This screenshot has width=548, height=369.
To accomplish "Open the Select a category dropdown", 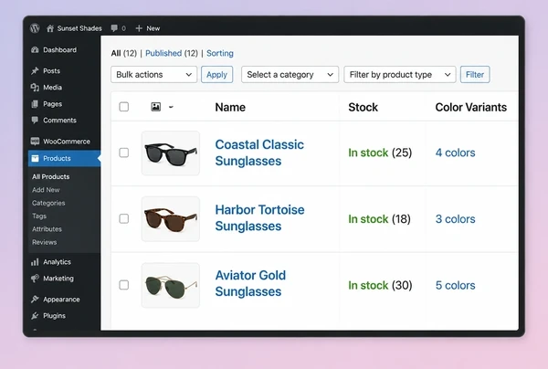I will (x=290, y=74).
